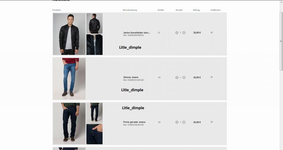Click the vertical page scrollbar thumb

point(281,41)
